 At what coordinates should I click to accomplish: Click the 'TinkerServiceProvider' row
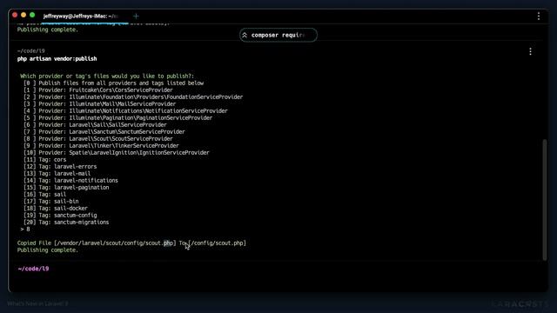101,146
